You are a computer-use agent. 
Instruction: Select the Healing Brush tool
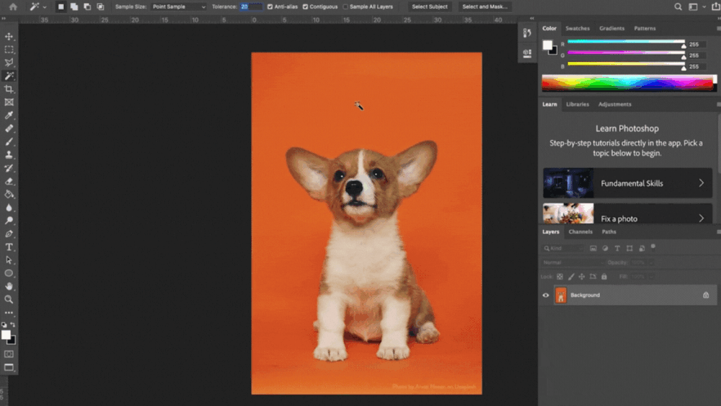coord(9,129)
